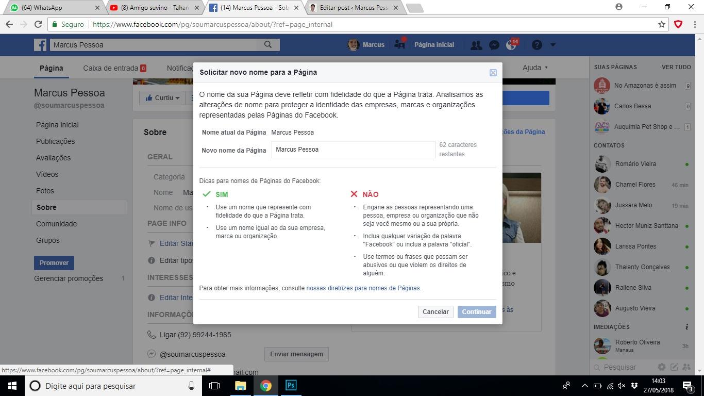Image resolution: width=704 pixels, height=396 pixels.
Task: Select Fotos in sidebar
Action: coord(45,191)
